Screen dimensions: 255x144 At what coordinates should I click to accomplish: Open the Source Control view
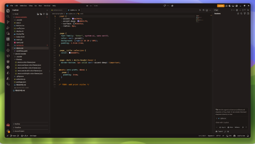click(8, 22)
